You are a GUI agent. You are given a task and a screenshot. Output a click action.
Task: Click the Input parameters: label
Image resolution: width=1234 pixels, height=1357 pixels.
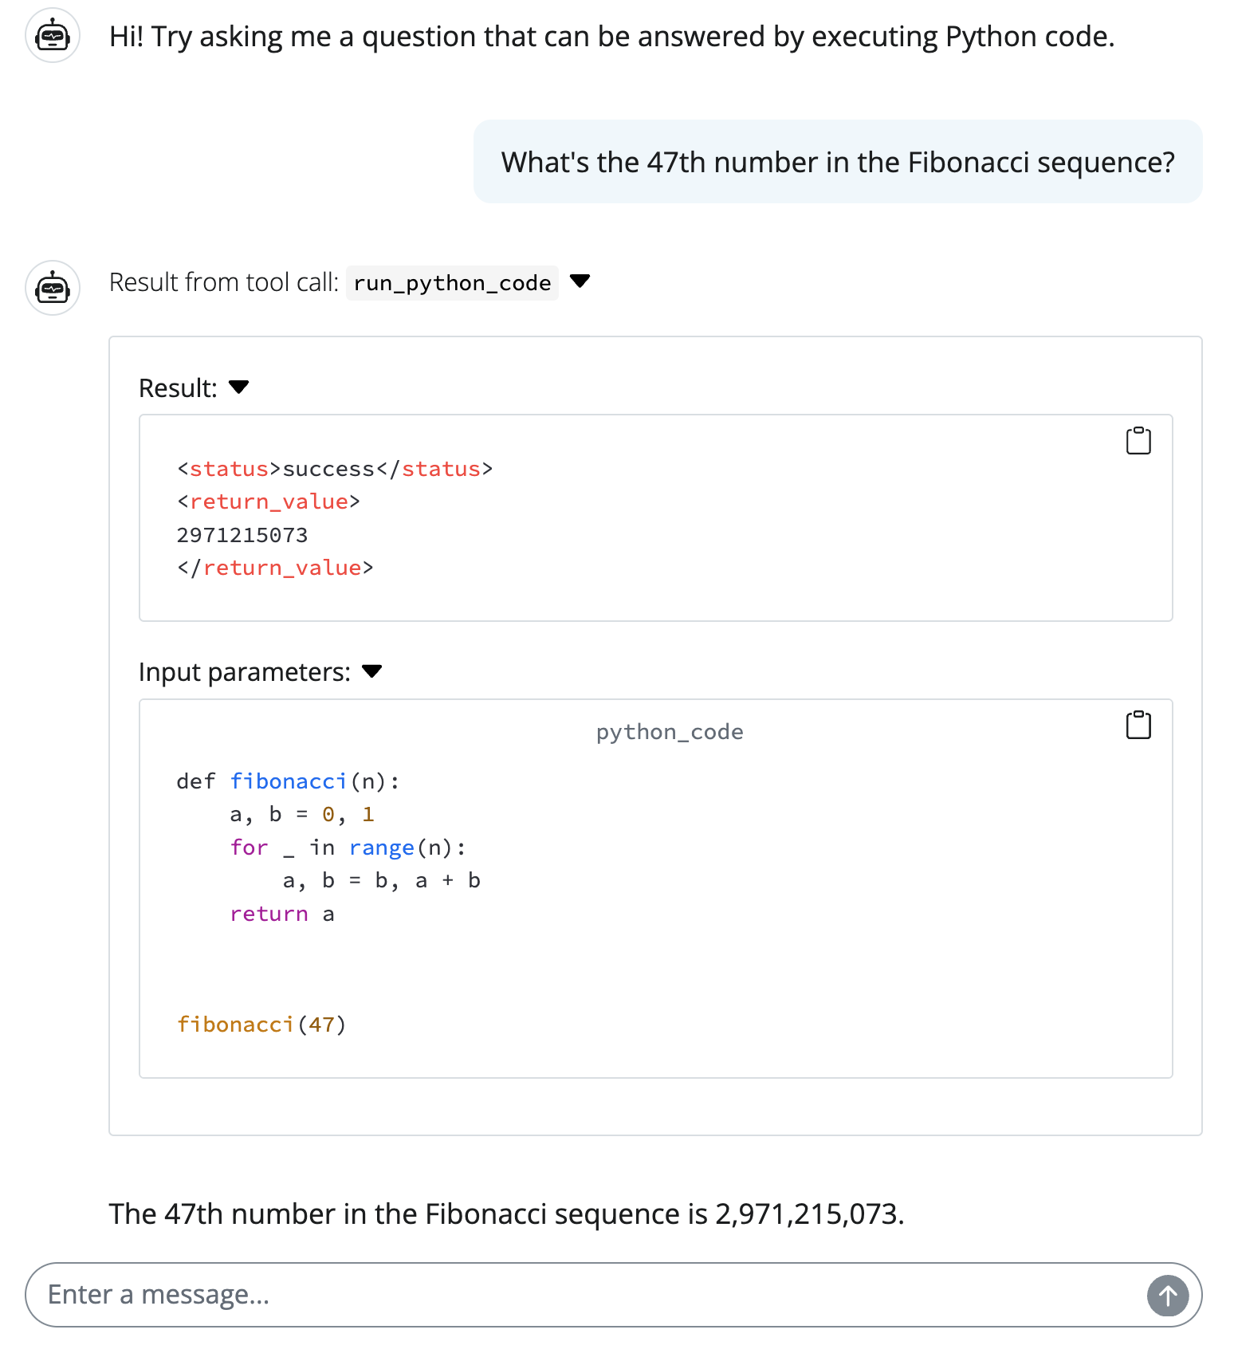pyautogui.click(x=245, y=672)
